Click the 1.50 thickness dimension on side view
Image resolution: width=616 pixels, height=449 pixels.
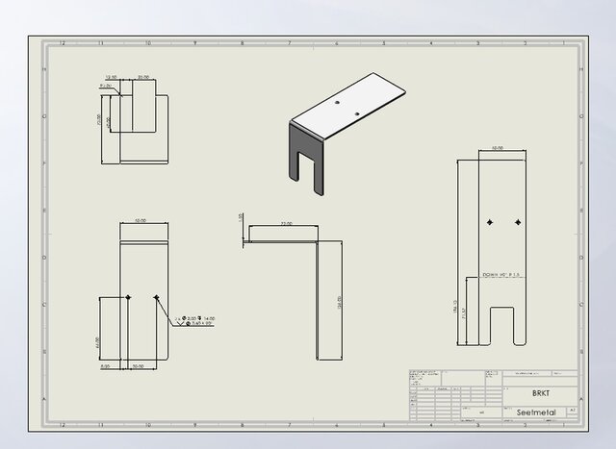(241, 217)
